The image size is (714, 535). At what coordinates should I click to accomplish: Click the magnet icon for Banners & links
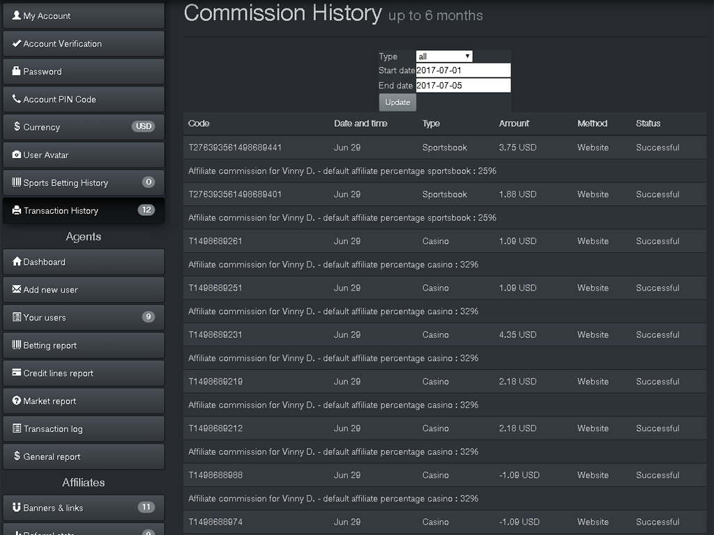17,508
